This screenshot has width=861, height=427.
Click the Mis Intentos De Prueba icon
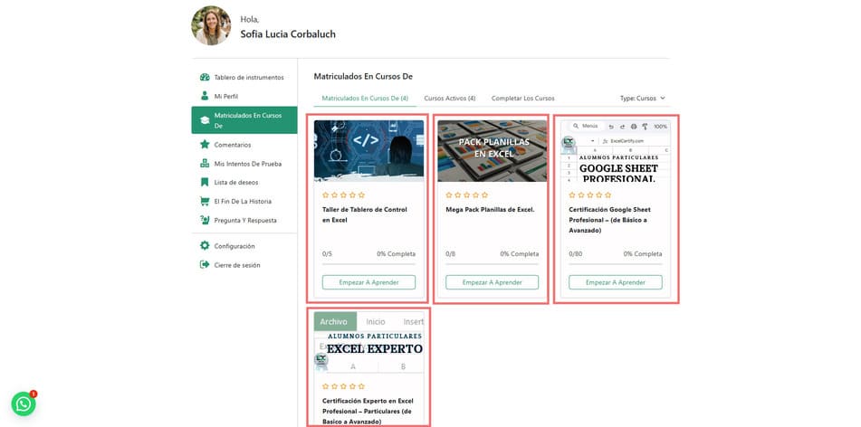[205, 164]
